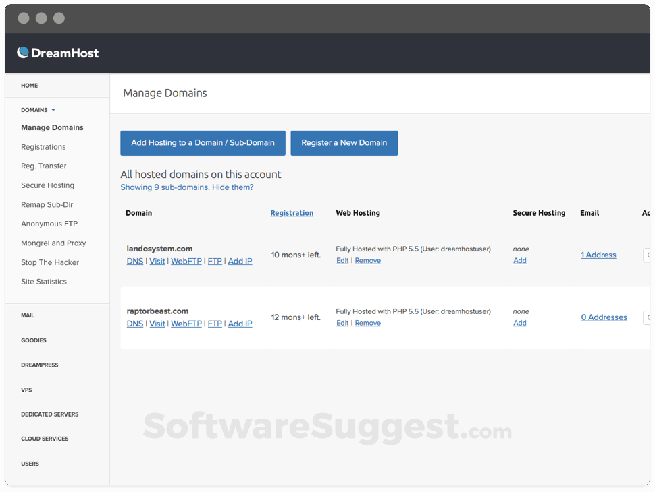Edit web hosting for landosystem.com
Image resolution: width=655 pixels, height=492 pixels.
(342, 260)
